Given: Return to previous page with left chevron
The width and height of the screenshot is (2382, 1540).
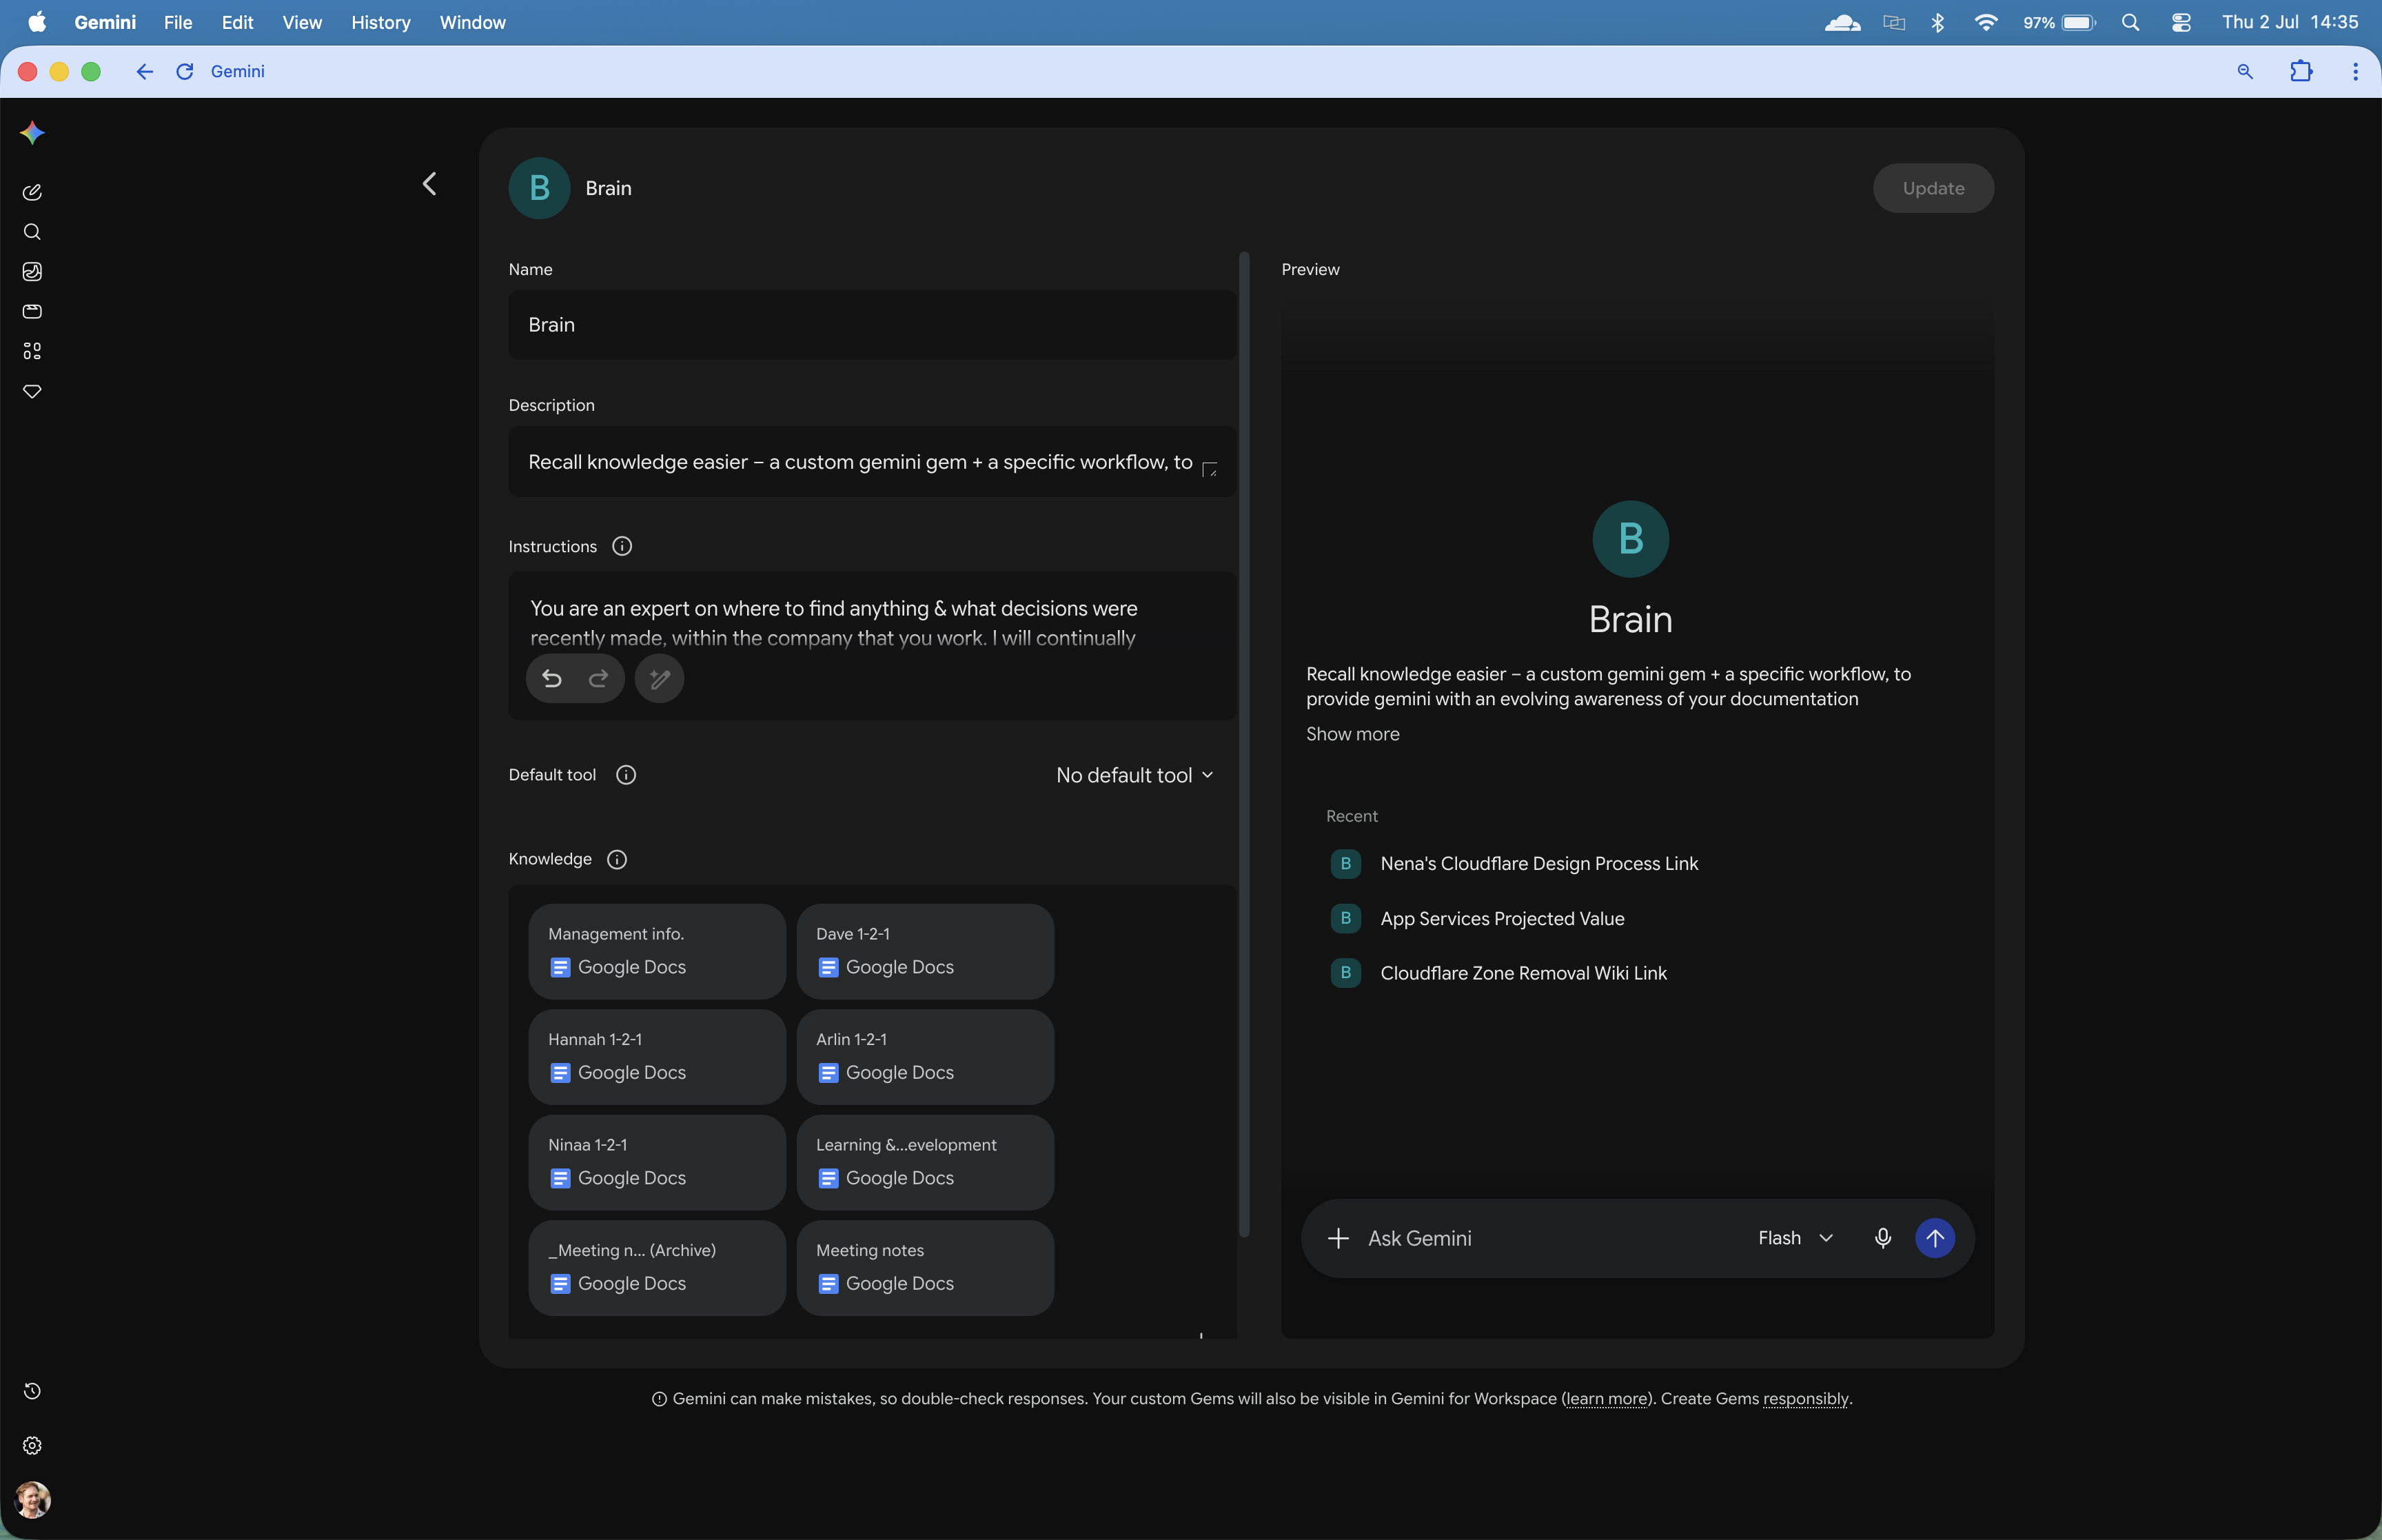Looking at the screenshot, I should tap(430, 184).
